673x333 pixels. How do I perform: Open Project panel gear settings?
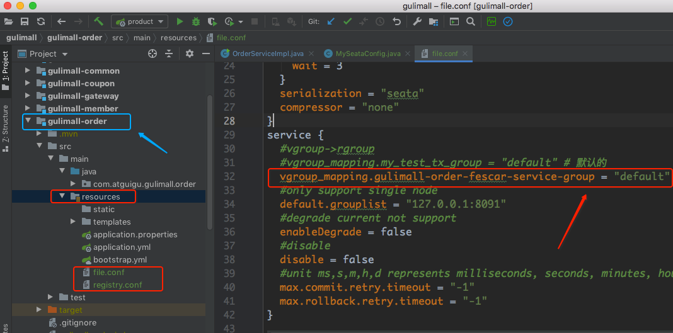coord(190,54)
